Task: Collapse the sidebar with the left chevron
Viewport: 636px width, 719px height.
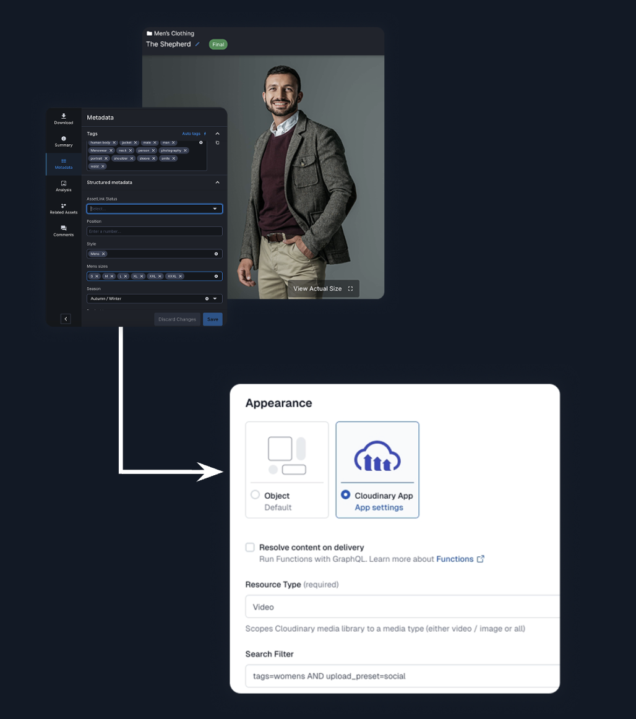Action: click(x=66, y=319)
